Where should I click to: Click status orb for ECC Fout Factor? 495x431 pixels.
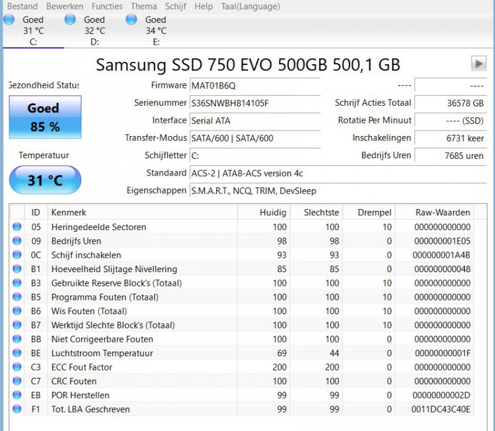(17, 367)
